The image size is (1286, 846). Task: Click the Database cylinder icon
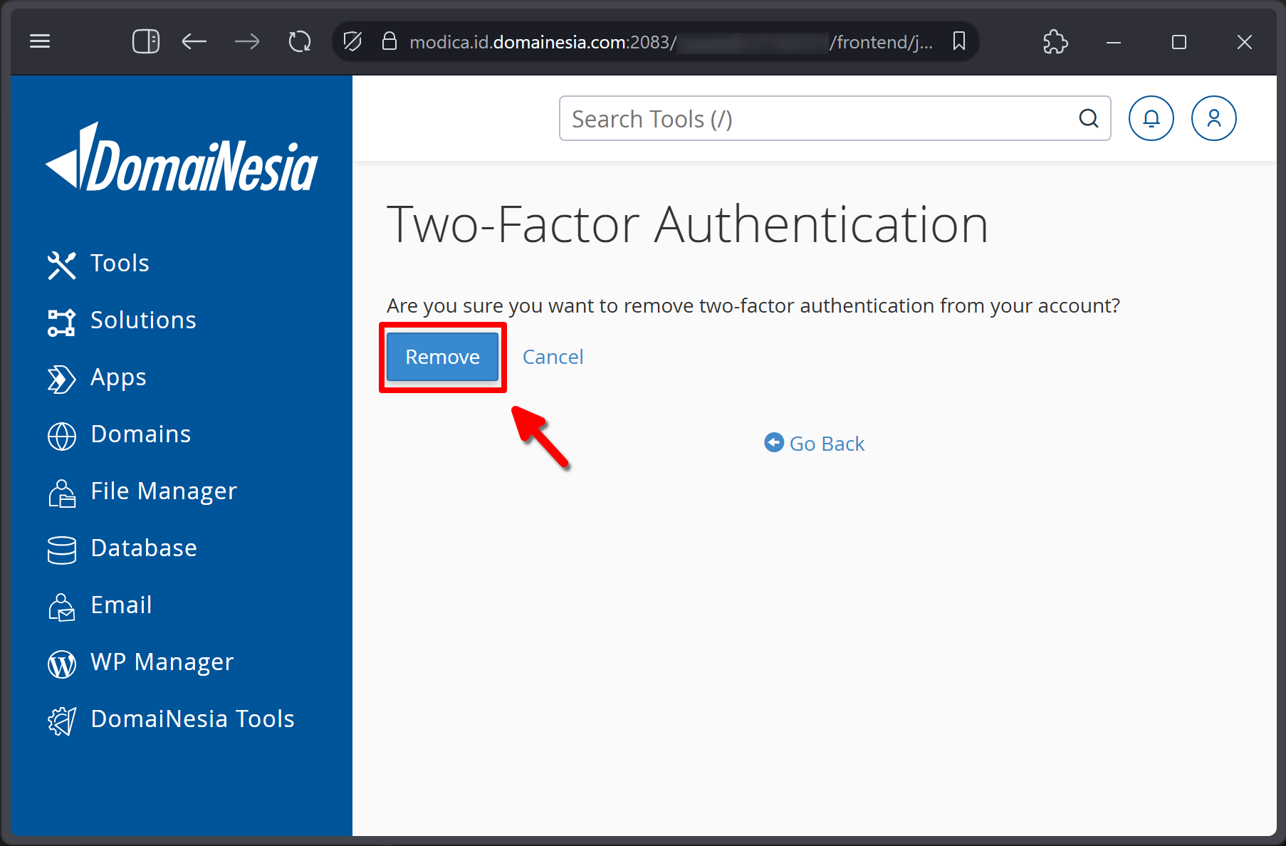62,550
